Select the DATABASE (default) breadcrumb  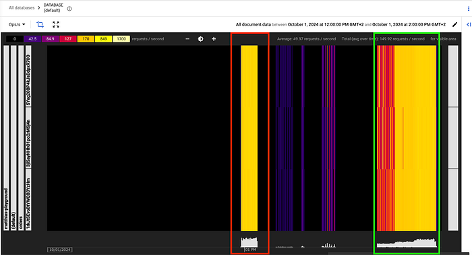[53, 8]
